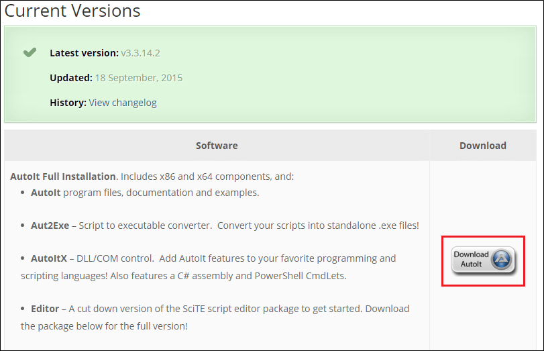Click the bold AutoItX bullet label
This screenshot has height=351, width=544.
[48, 258]
